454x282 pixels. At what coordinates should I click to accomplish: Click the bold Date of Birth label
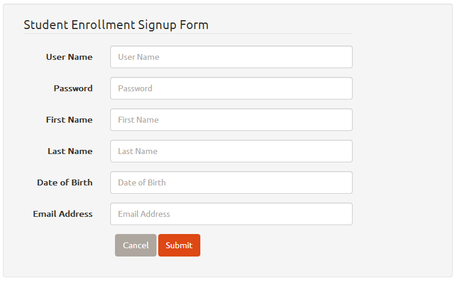coord(65,182)
